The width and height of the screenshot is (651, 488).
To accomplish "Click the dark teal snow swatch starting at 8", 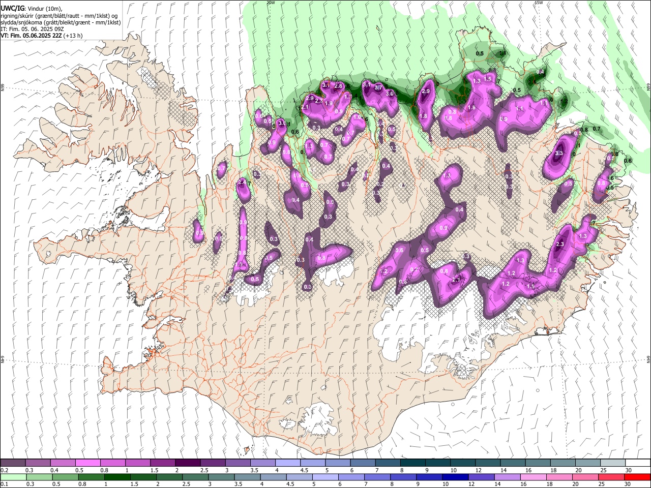I will point(412,463).
